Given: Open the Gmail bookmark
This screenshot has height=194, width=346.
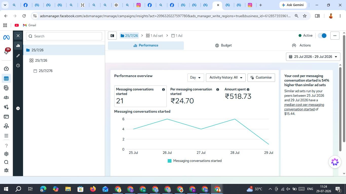Looking at the screenshot, I should tap(29, 25).
